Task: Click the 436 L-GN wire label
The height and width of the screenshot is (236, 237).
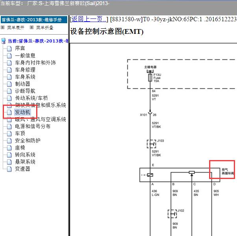Action: 155,193
